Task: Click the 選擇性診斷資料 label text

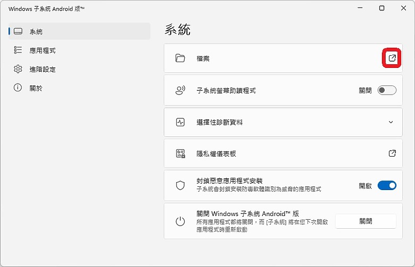Action: [219, 122]
